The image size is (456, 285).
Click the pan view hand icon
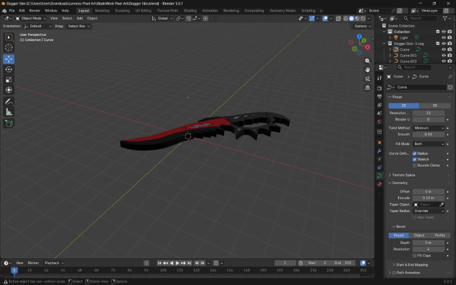pos(367,70)
